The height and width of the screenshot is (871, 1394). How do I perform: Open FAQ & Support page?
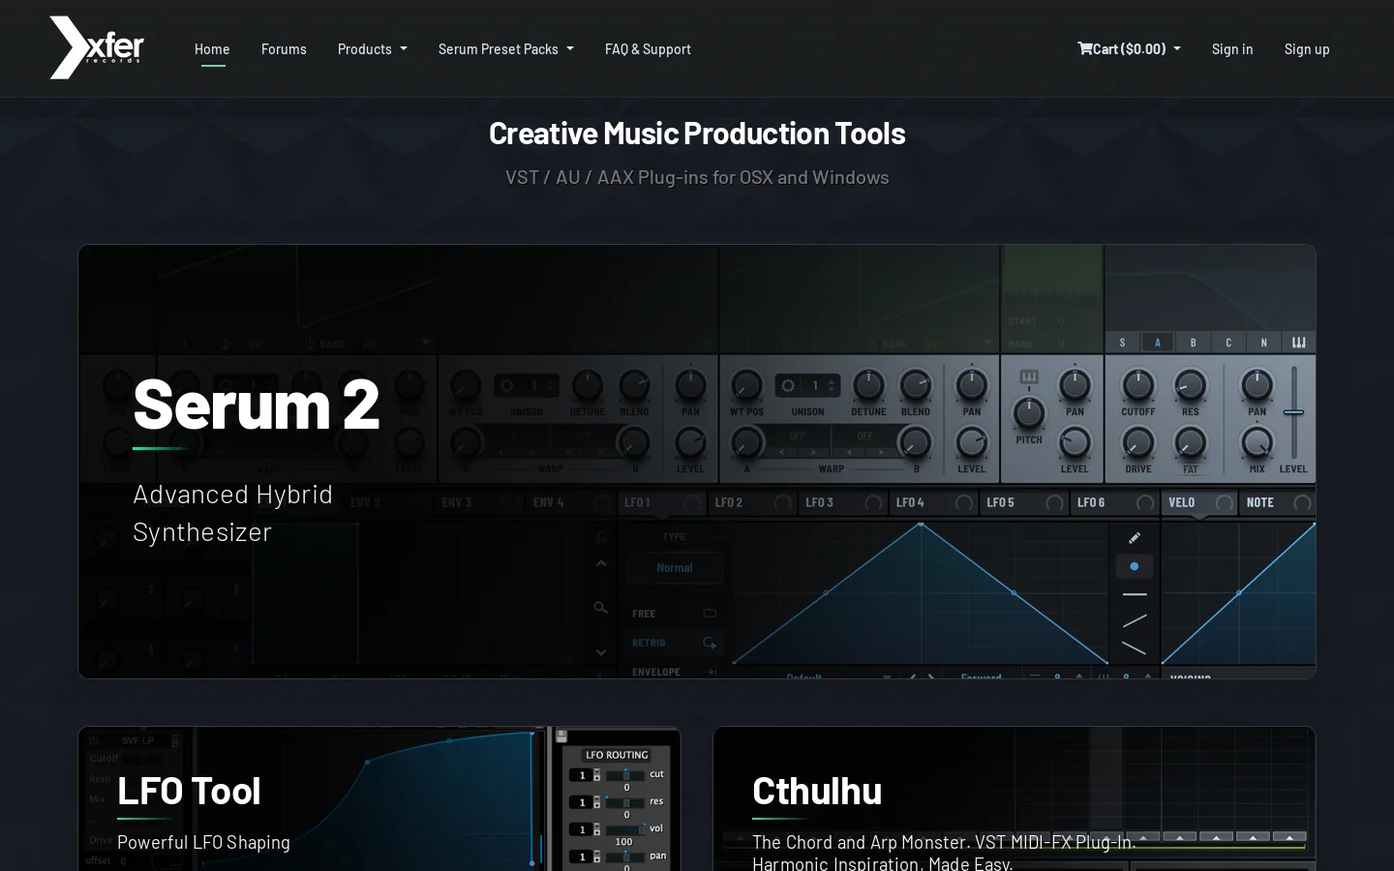[648, 48]
